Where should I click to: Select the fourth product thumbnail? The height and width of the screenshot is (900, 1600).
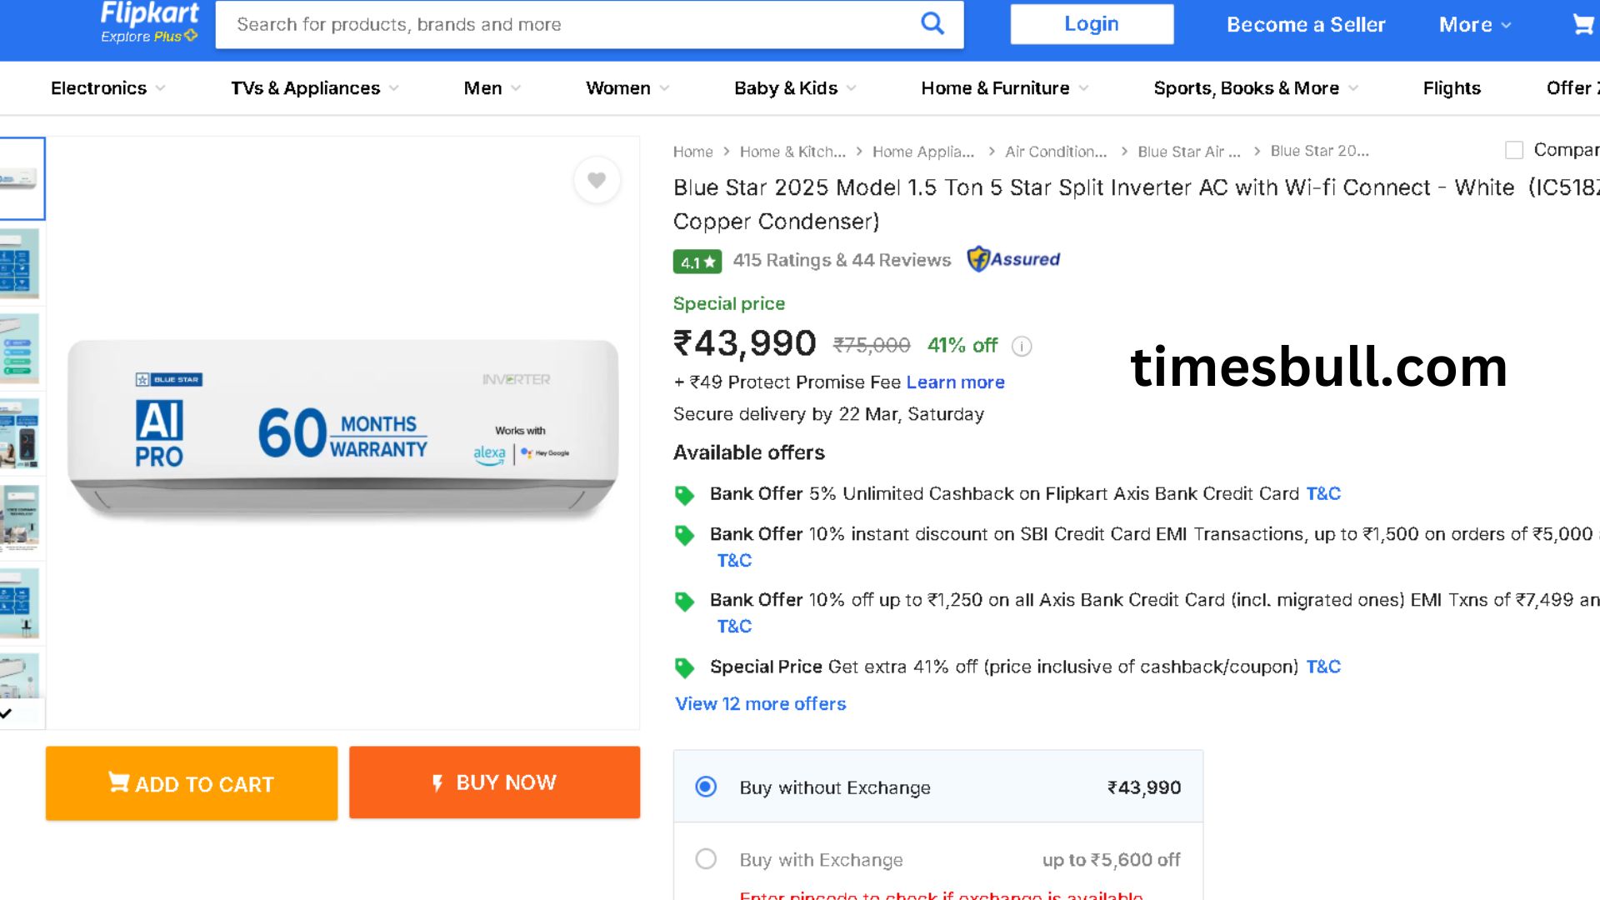20,434
